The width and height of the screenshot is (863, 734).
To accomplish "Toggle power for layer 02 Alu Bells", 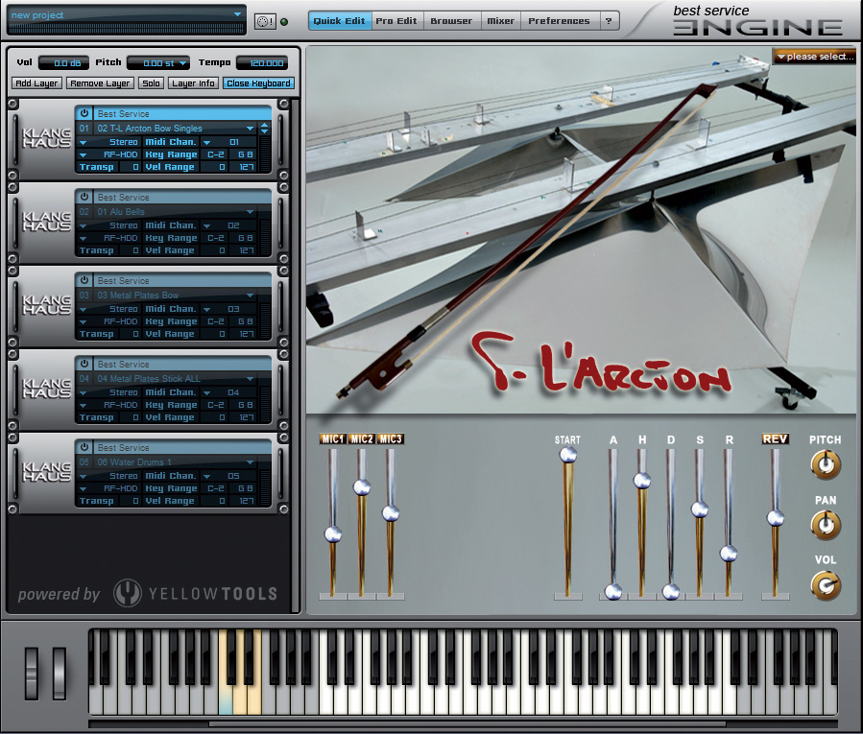I will 84,197.
